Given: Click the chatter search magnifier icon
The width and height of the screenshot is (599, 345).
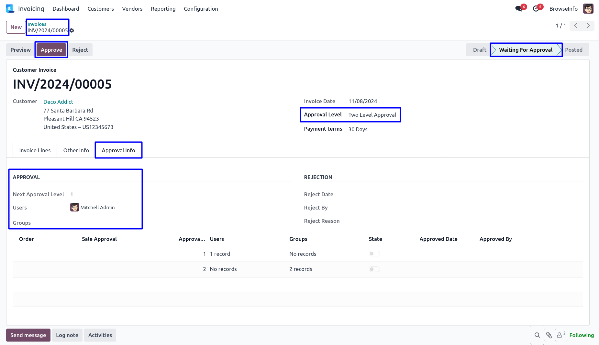Looking at the screenshot, I should coord(537,335).
